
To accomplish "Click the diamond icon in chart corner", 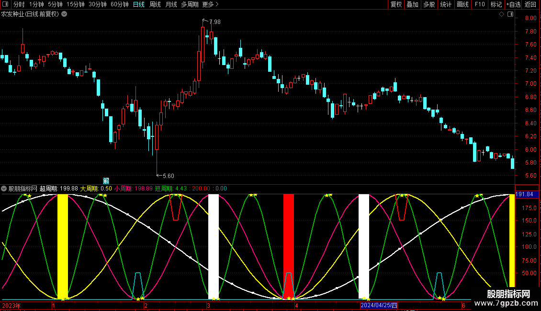I will (x=502, y=14).
